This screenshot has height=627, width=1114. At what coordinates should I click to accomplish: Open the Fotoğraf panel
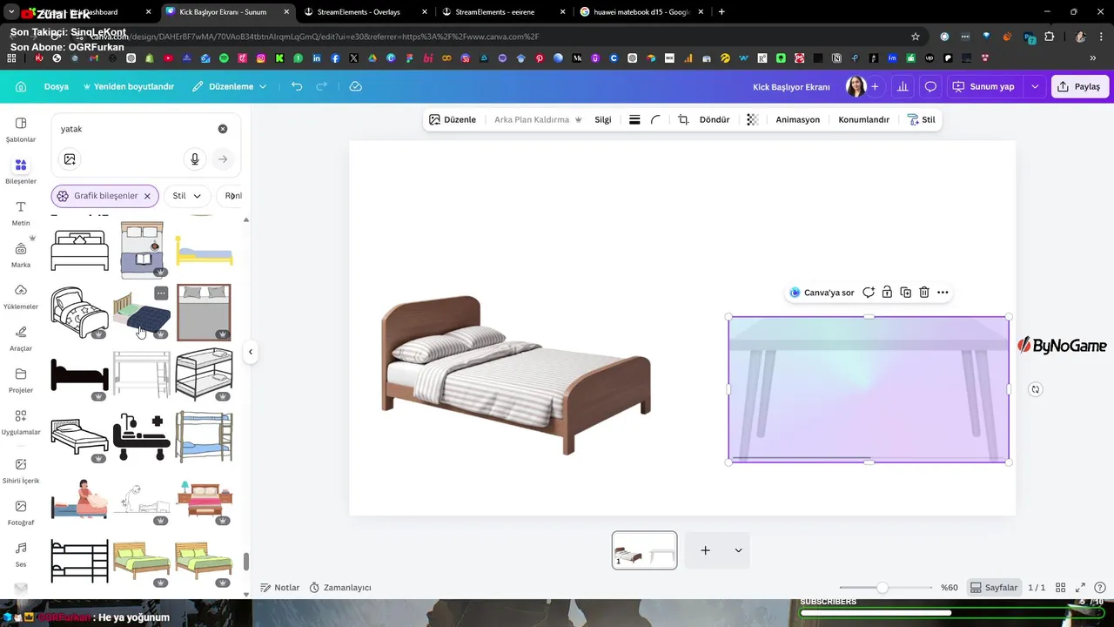tap(21, 513)
